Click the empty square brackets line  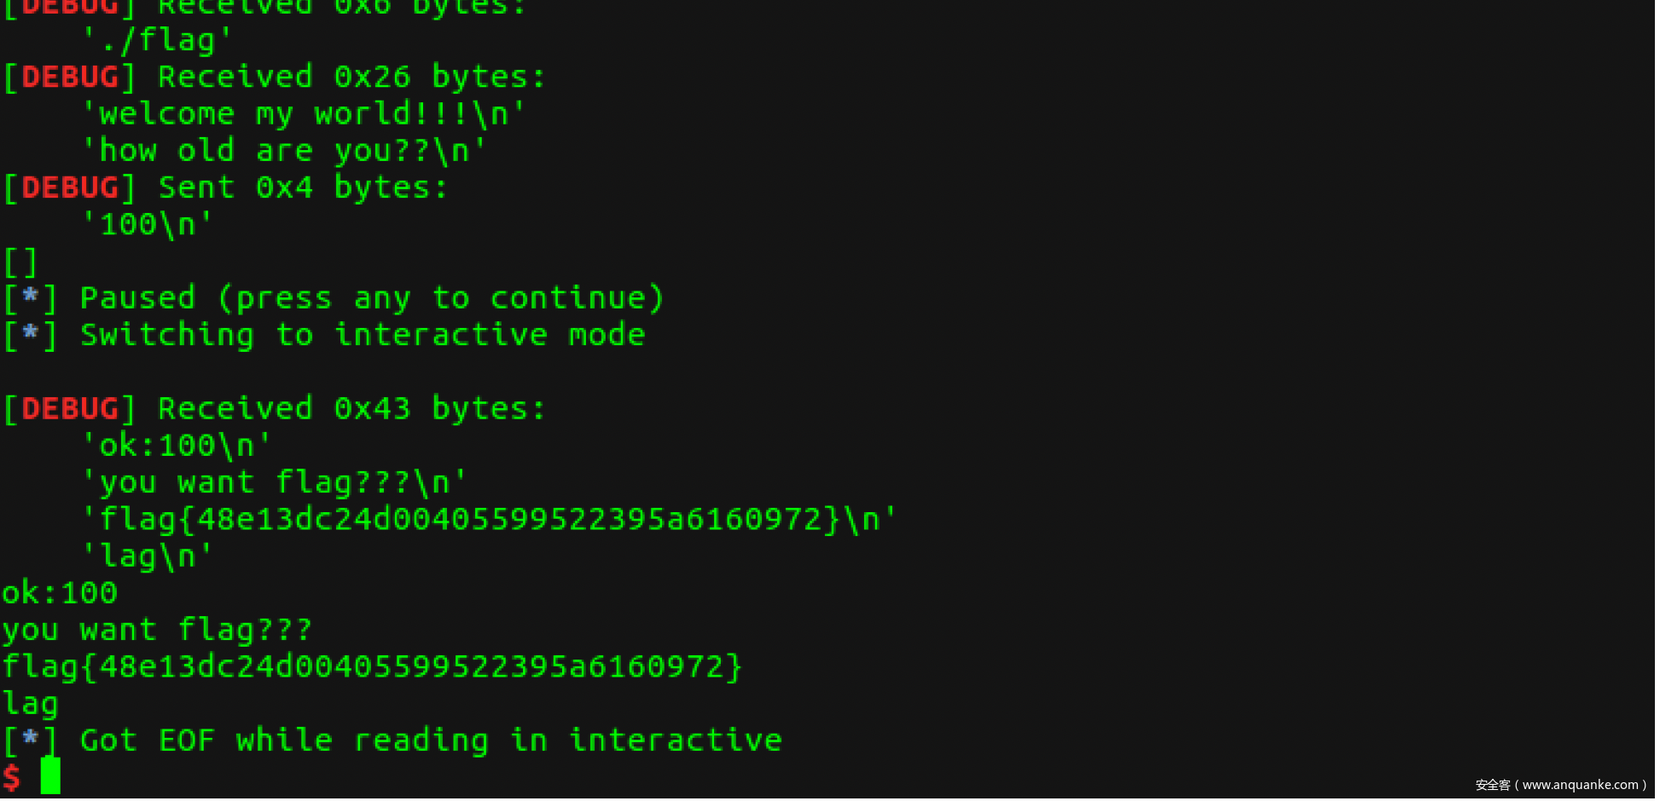coord(20,262)
